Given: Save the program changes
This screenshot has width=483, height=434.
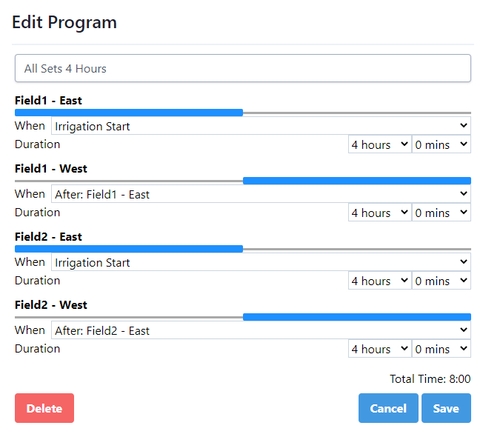Looking at the screenshot, I should coord(446,408).
